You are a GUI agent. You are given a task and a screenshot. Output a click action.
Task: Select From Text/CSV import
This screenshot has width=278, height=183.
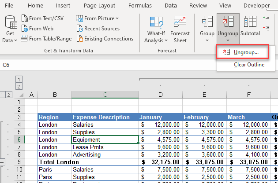(x=45, y=18)
